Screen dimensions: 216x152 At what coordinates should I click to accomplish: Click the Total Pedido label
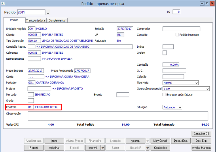(86, 124)
